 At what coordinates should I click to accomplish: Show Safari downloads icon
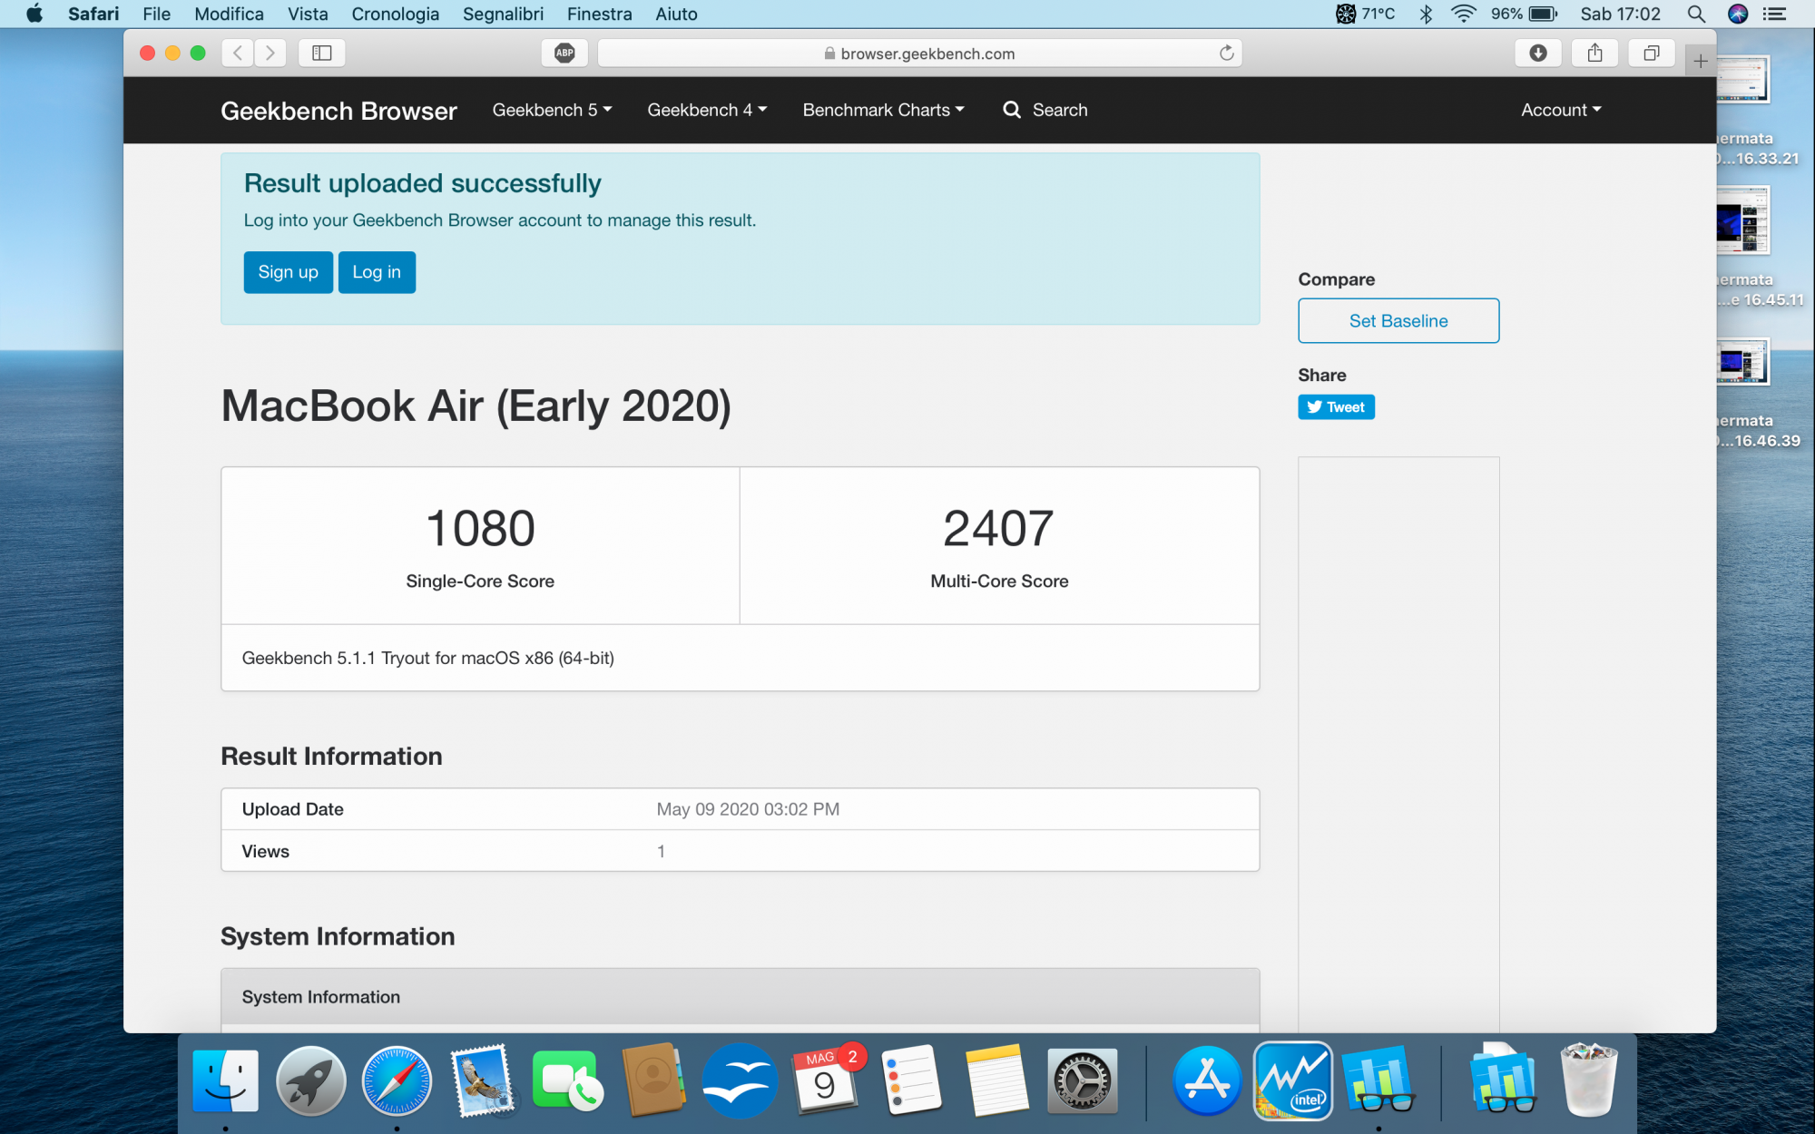(1538, 53)
